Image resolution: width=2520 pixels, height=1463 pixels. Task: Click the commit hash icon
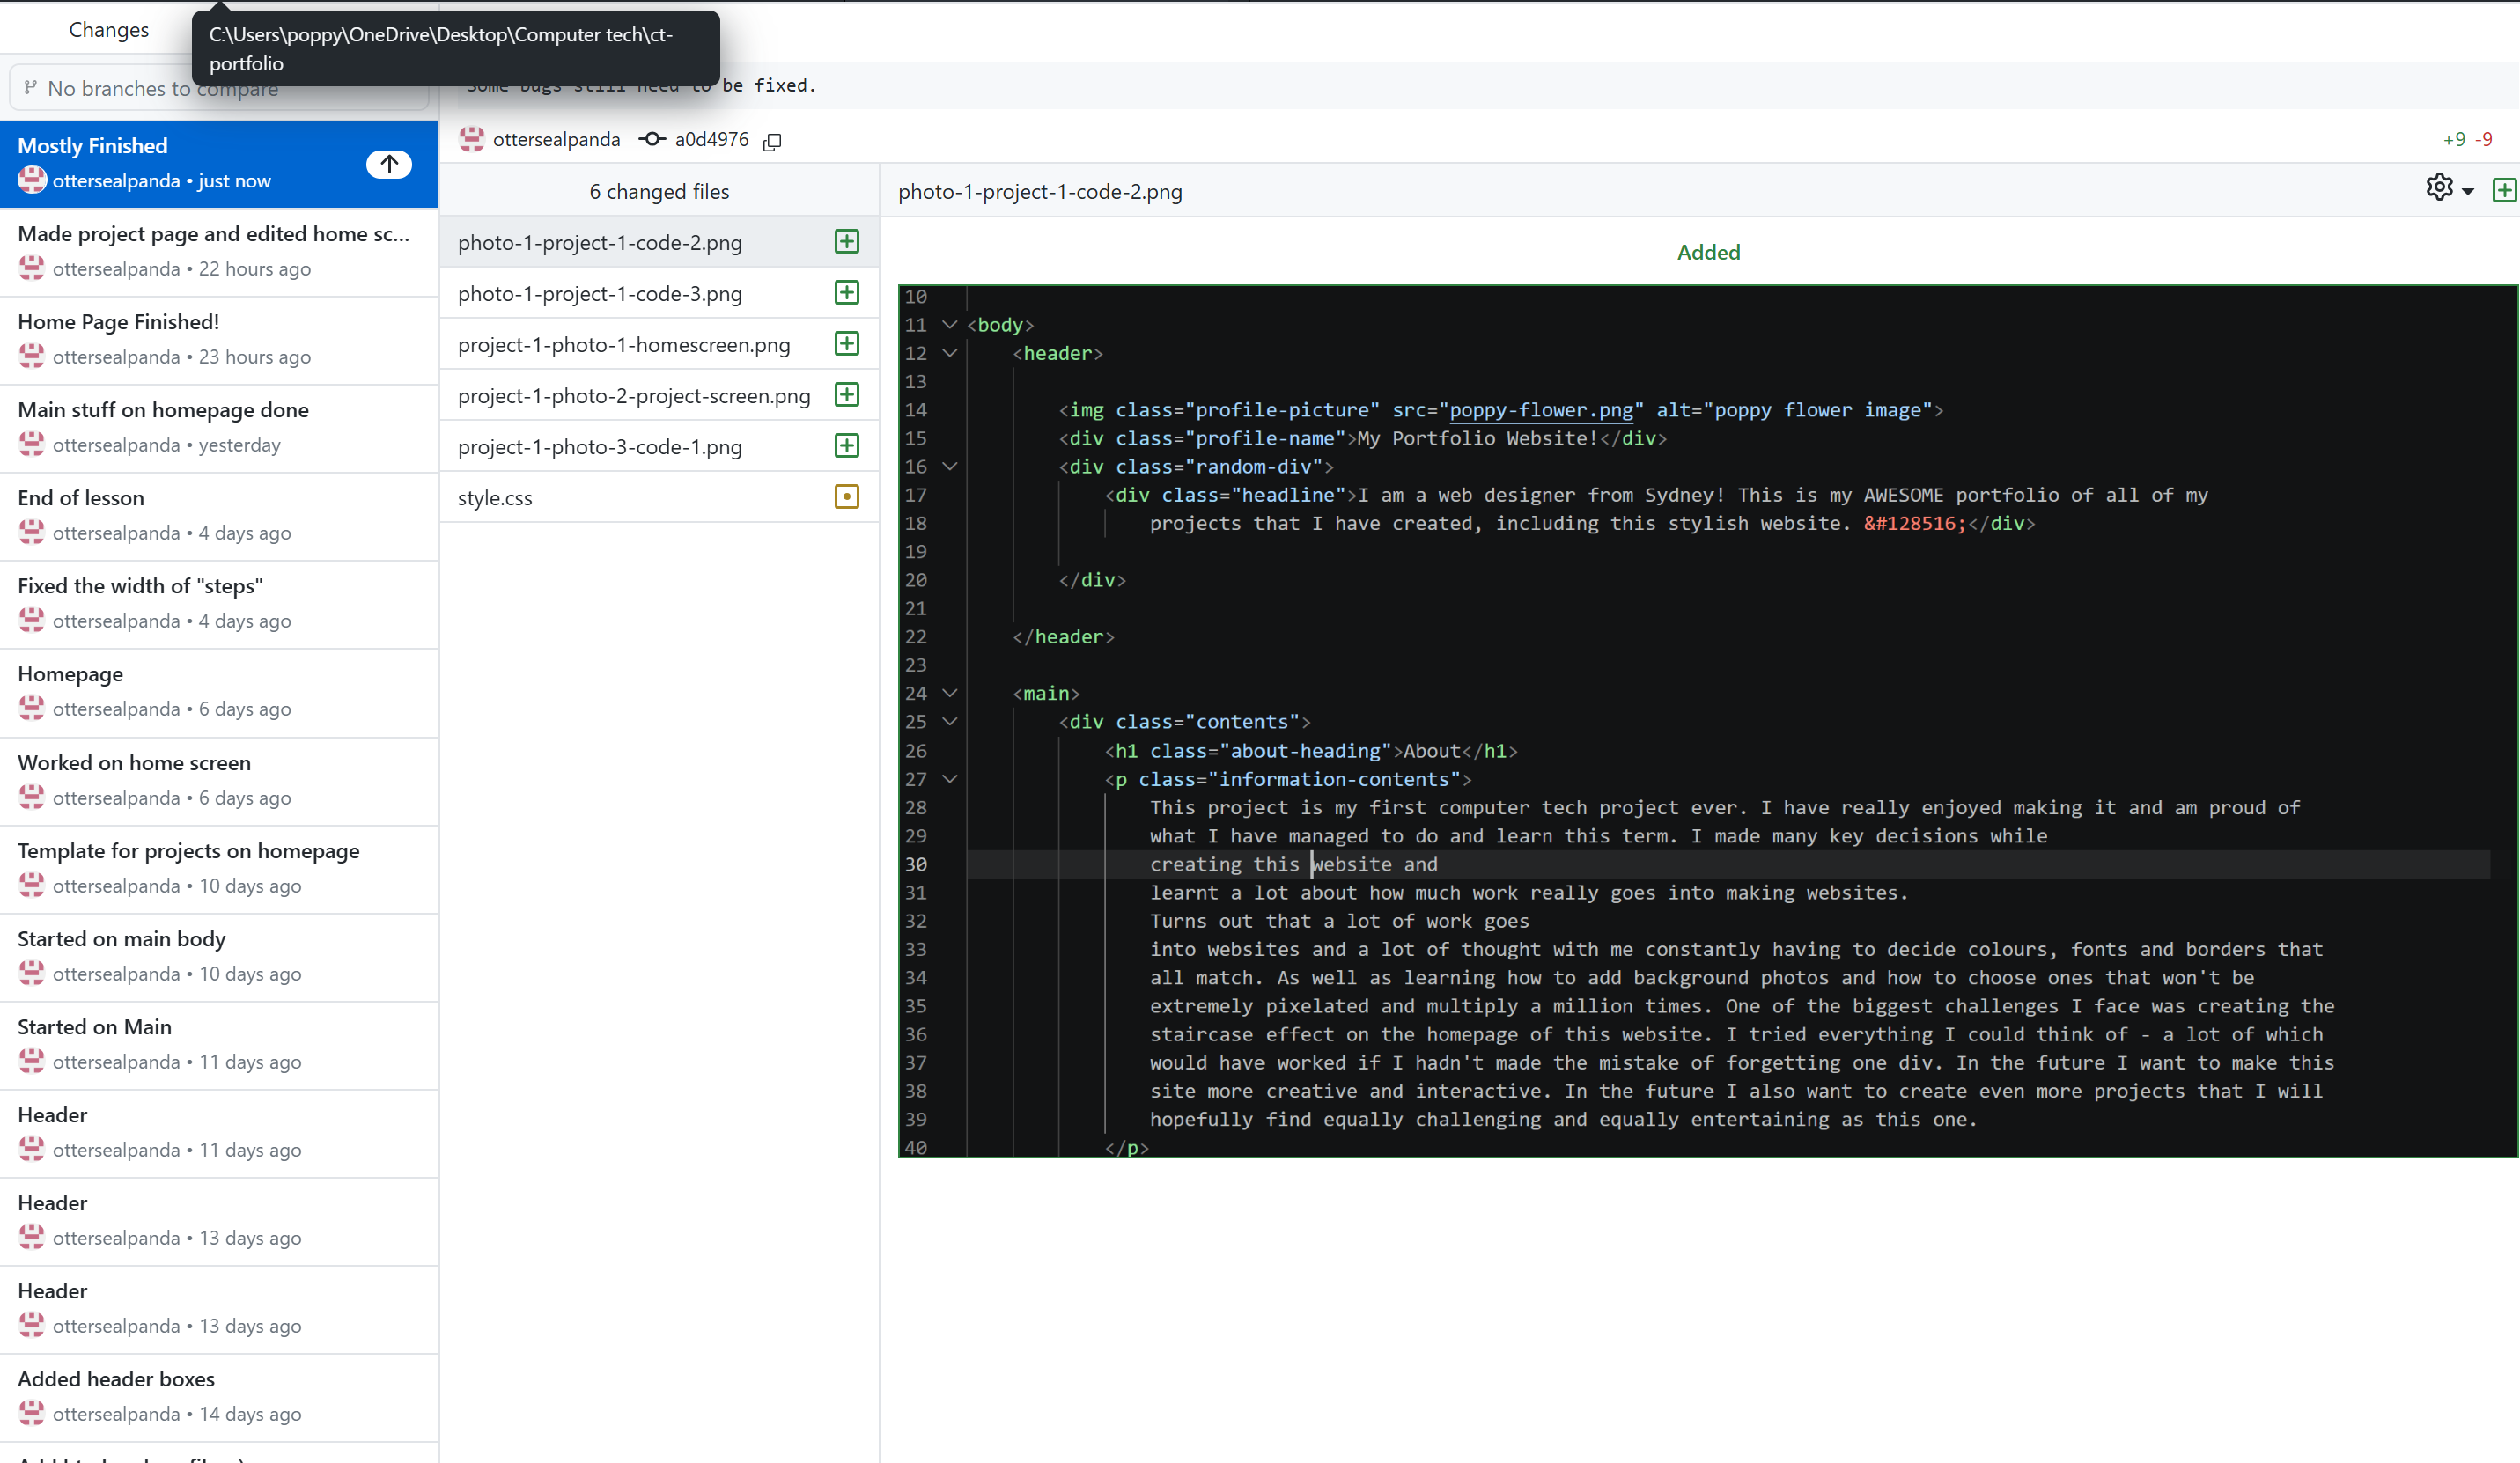[x=652, y=139]
